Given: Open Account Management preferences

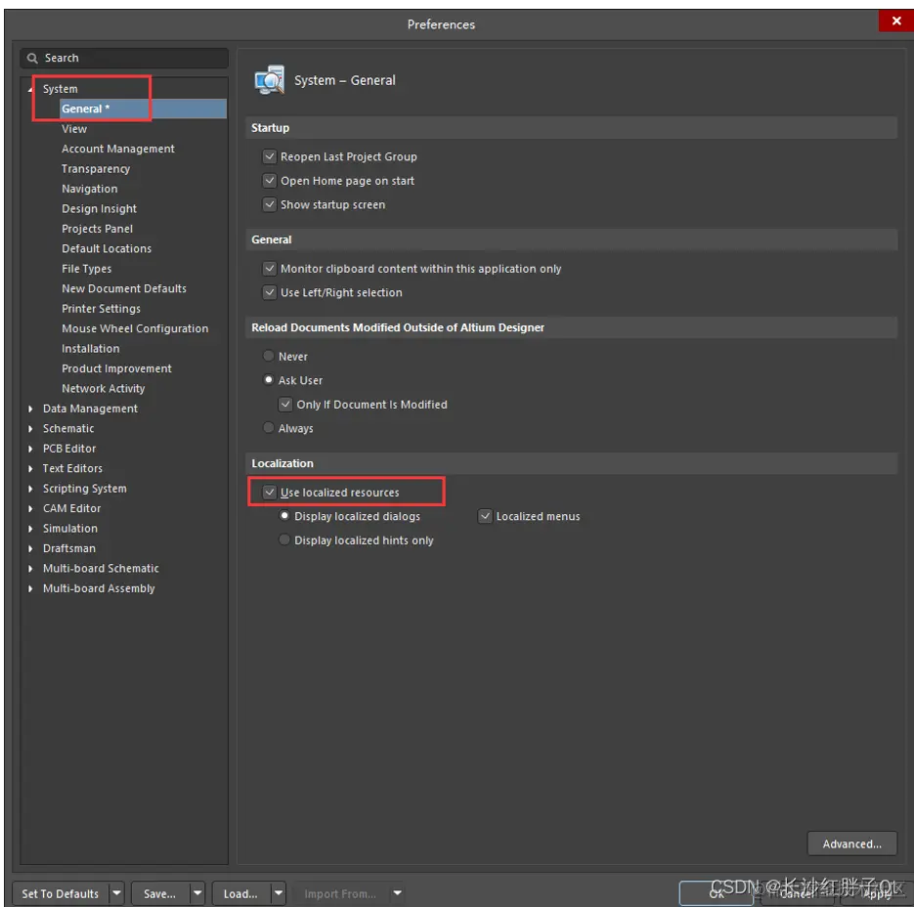Looking at the screenshot, I should coord(118,149).
